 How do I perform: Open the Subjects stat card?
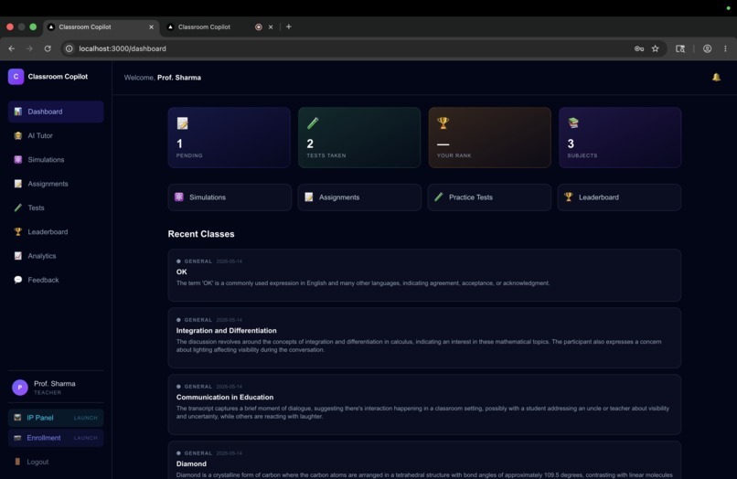tap(620, 137)
